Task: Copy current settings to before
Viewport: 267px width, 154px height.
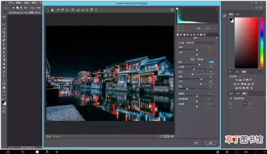Action: click(169, 137)
